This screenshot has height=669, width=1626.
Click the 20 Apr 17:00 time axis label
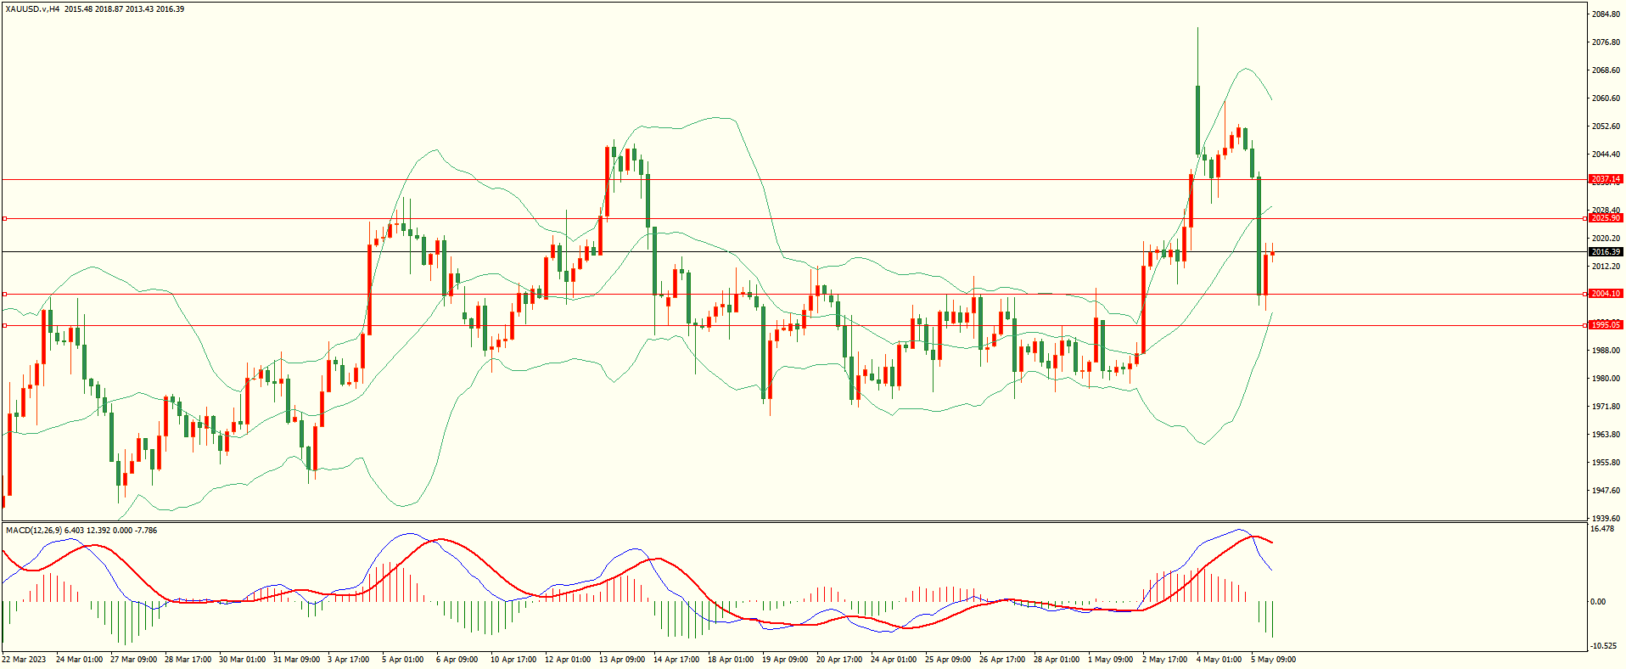point(839,660)
